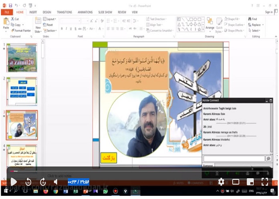279x199 pixels.
Task: Click the Paste icon
Action: pyautogui.click(x=6, y=21)
